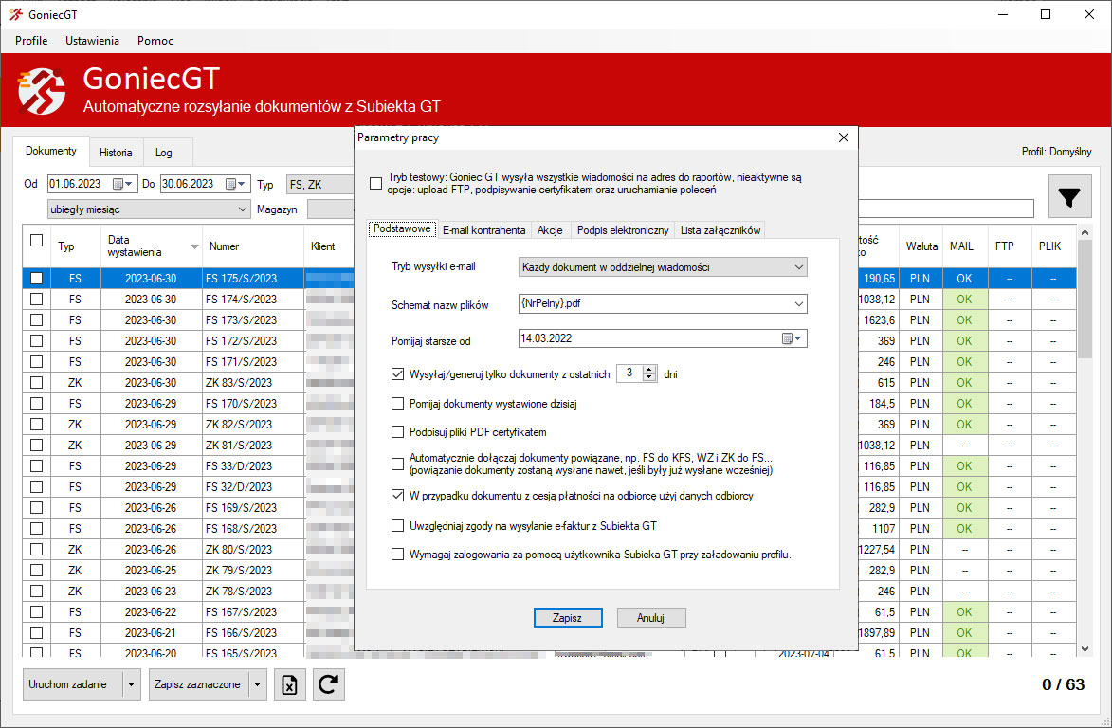
Task: Click the refresh arrow icon button
Action: coord(328,684)
